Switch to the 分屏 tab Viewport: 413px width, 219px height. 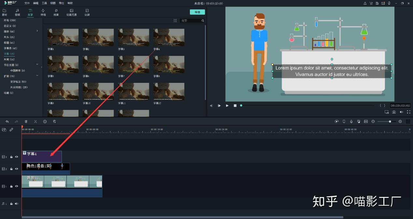point(87,12)
